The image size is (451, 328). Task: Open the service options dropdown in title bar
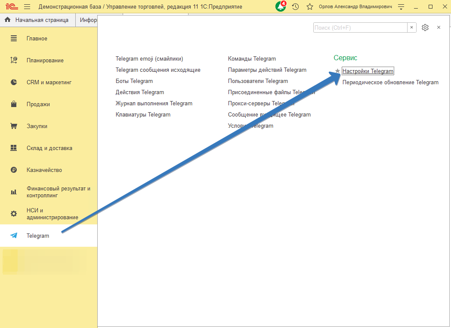401,7
